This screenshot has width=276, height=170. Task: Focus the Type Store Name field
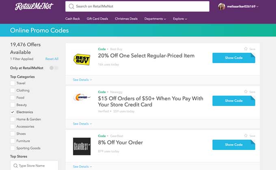[34, 166]
